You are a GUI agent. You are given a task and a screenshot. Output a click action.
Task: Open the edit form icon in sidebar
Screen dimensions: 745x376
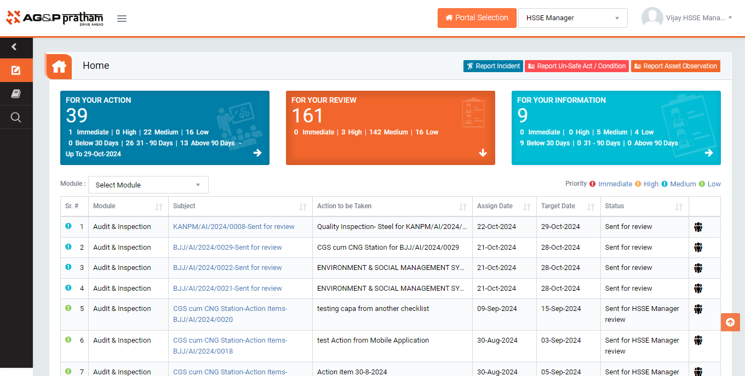16,70
